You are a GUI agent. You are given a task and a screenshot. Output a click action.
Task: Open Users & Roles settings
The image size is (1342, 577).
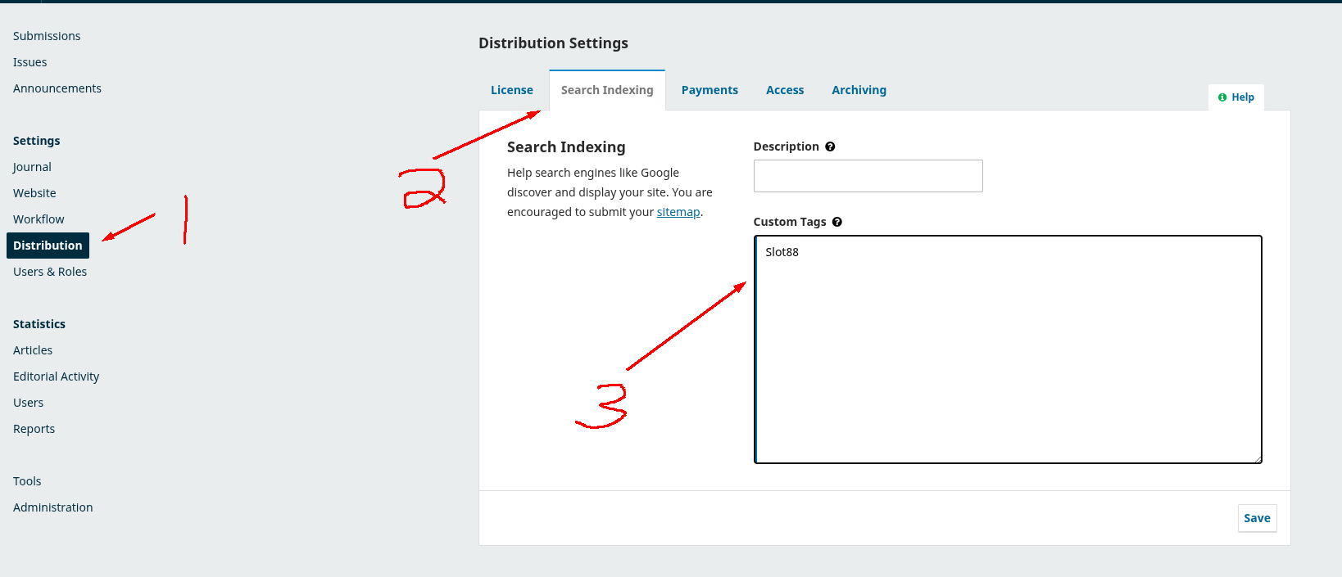[x=50, y=272]
